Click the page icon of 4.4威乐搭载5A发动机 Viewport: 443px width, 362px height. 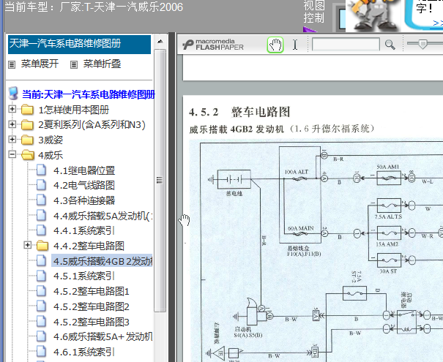41,216
